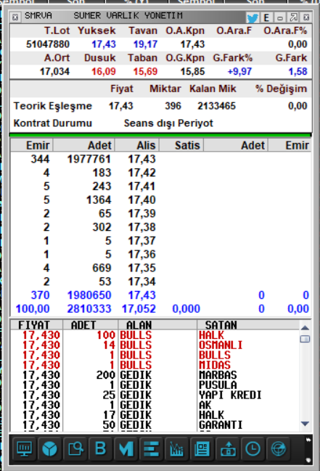Select bid price 17,37
This screenshot has height=471, width=320.
tap(141, 241)
